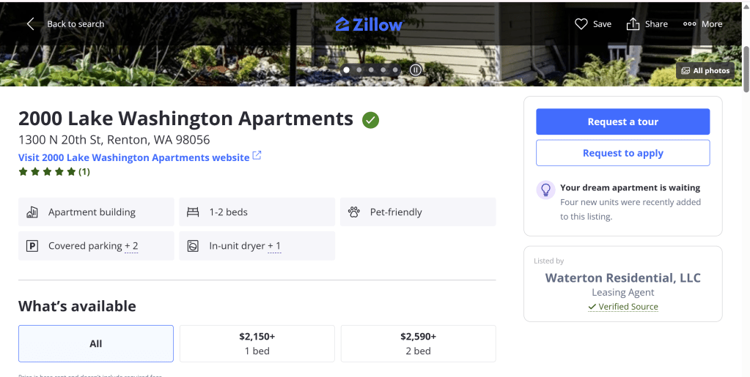Select the $2,590+ 2 bed tab

click(x=418, y=344)
